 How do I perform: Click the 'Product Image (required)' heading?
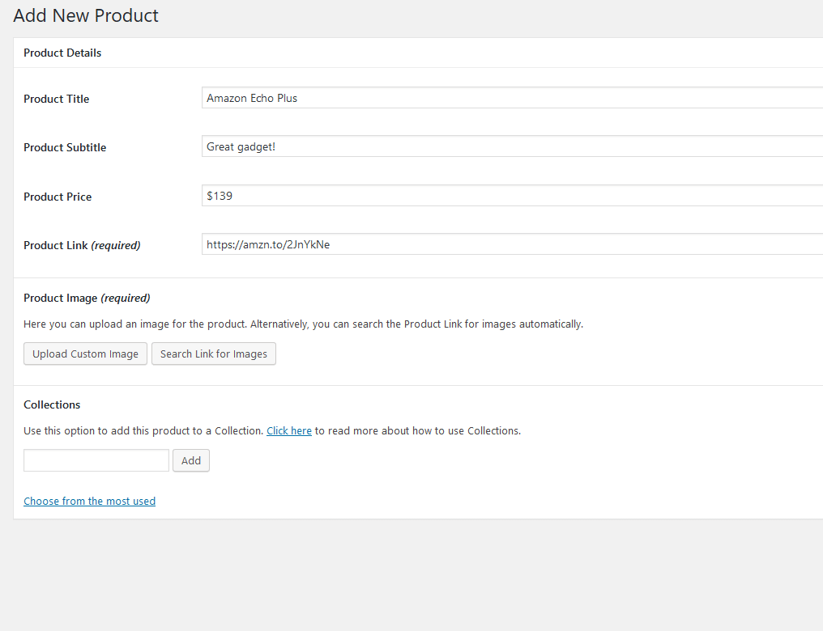[87, 299]
